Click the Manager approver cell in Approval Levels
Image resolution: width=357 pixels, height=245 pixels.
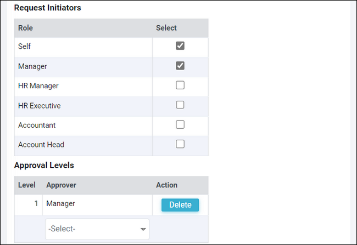(x=61, y=204)
